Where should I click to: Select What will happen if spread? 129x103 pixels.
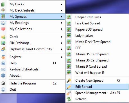click(x=97, y=73)
